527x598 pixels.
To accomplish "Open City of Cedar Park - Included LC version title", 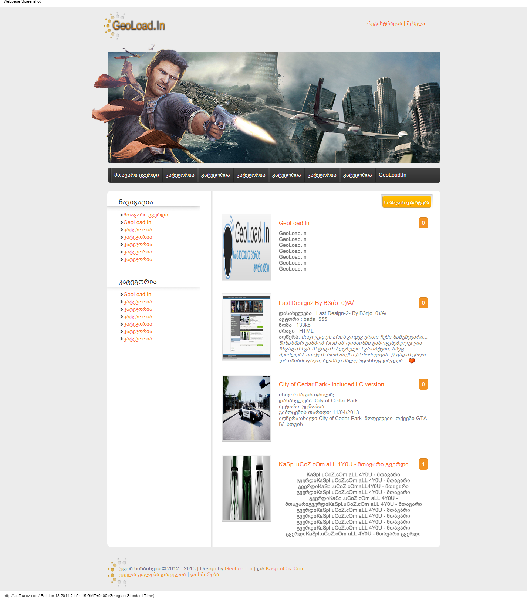I will point(331,384).
